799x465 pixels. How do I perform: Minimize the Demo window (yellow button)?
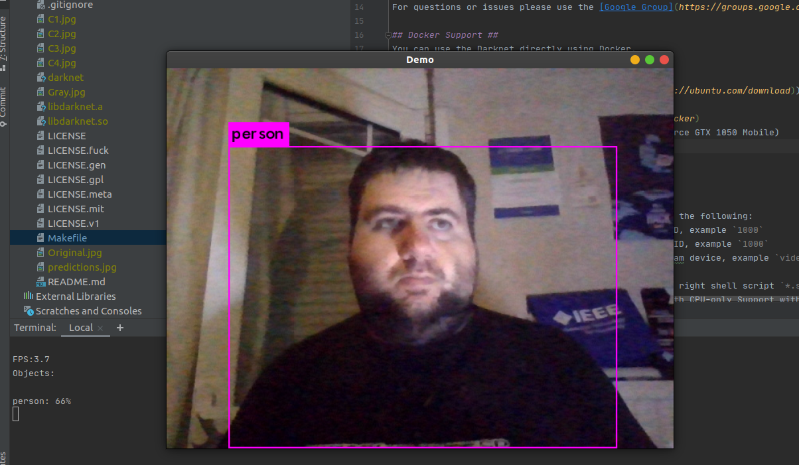(x=635, y=60)
